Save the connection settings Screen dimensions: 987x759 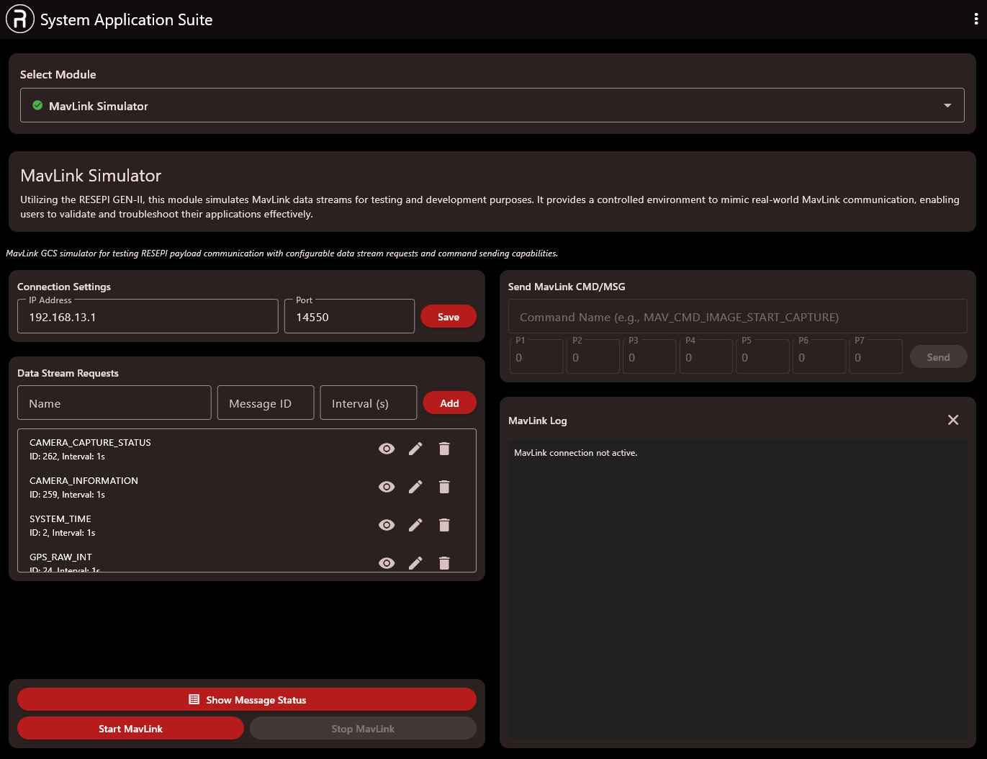click(x=448, y=317)
